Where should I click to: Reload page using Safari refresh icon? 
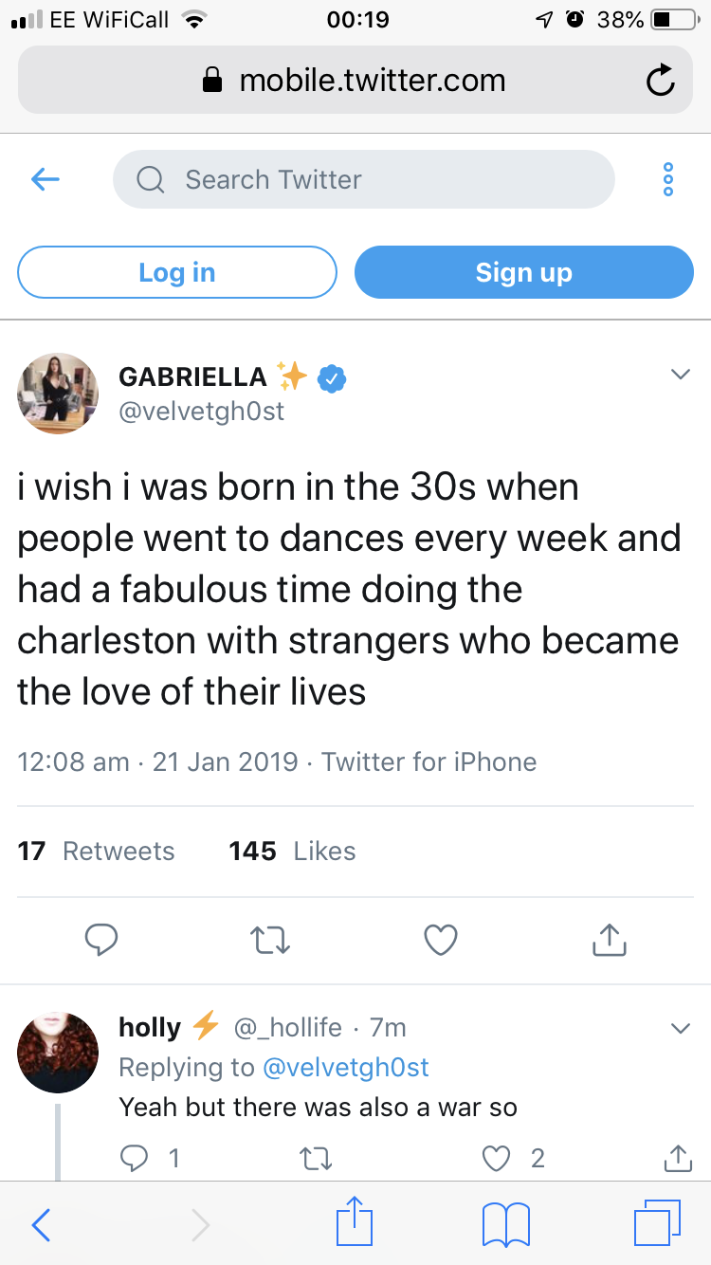point(661,82)
